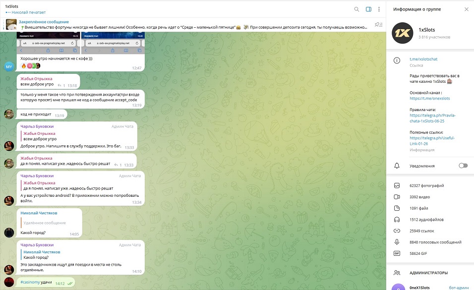Click the accept_code complaint message
The width and height of the screenshot is (474, 290).
(x=80, y=99)
